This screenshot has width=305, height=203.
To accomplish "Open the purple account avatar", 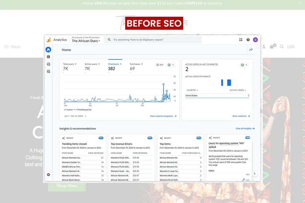I will point(255,40).
